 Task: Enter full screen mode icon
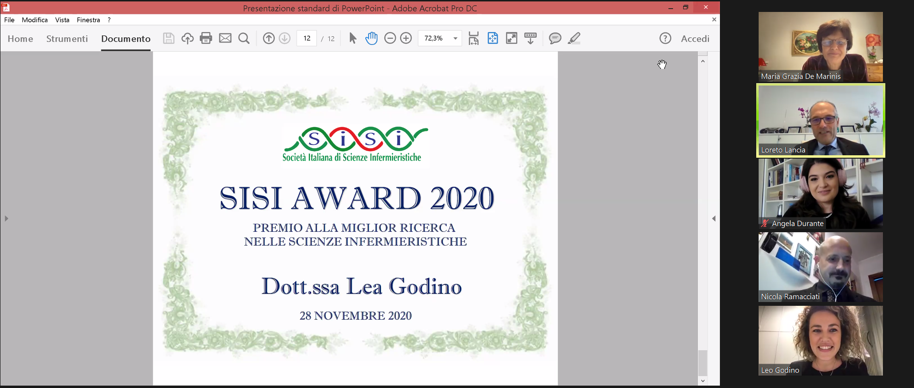511,38
